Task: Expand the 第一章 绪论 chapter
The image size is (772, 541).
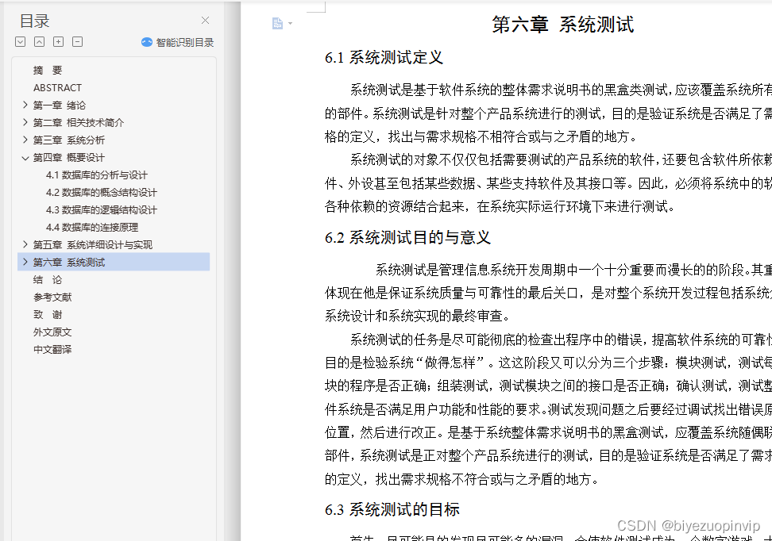Action: [25, 105]
